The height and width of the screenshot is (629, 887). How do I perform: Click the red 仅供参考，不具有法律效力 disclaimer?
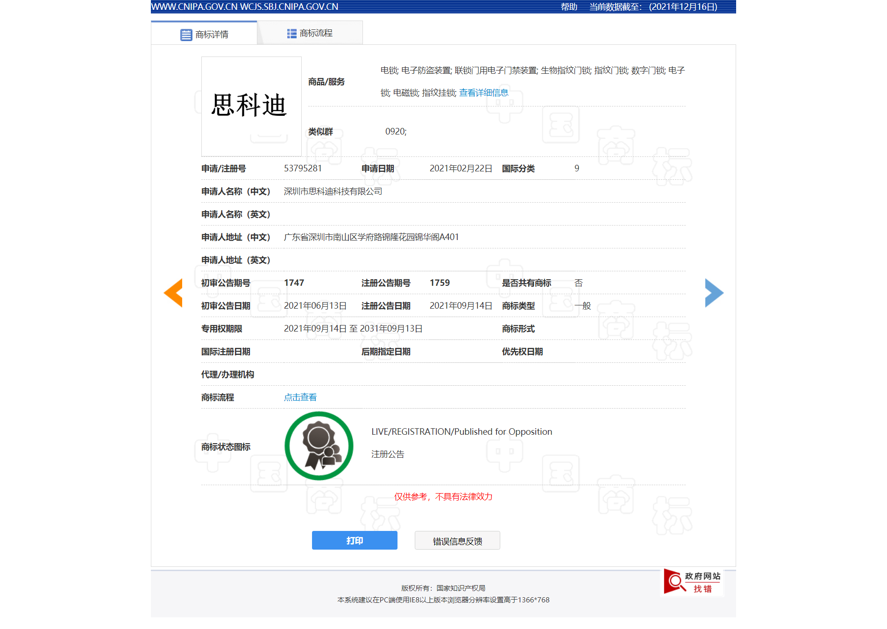pyautogui.click(x=443, y=497)
